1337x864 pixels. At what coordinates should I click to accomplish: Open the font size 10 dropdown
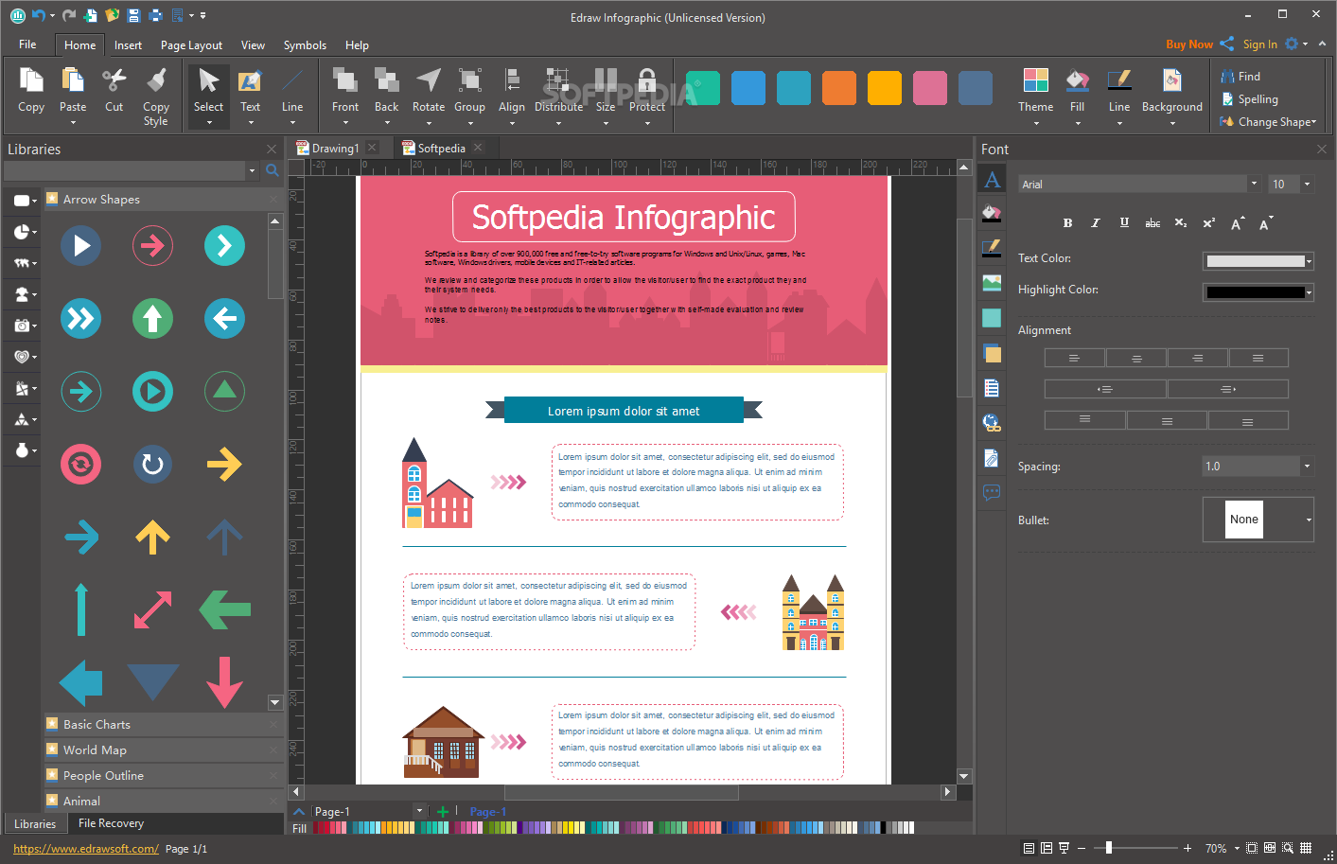(x=1307, y=184)
